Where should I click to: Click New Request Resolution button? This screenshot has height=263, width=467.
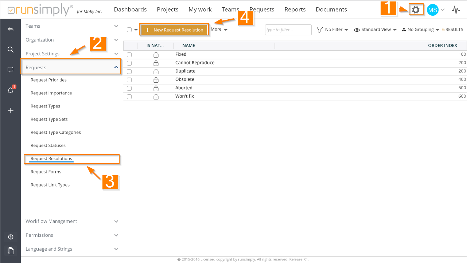pyautogui.click(x=174, y=30)
